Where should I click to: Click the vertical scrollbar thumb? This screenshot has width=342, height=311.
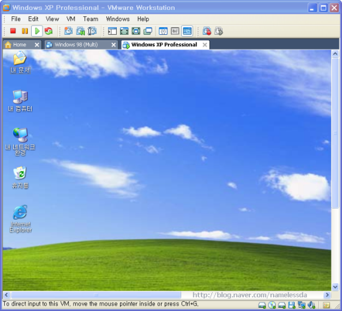[x=335, y=133]
